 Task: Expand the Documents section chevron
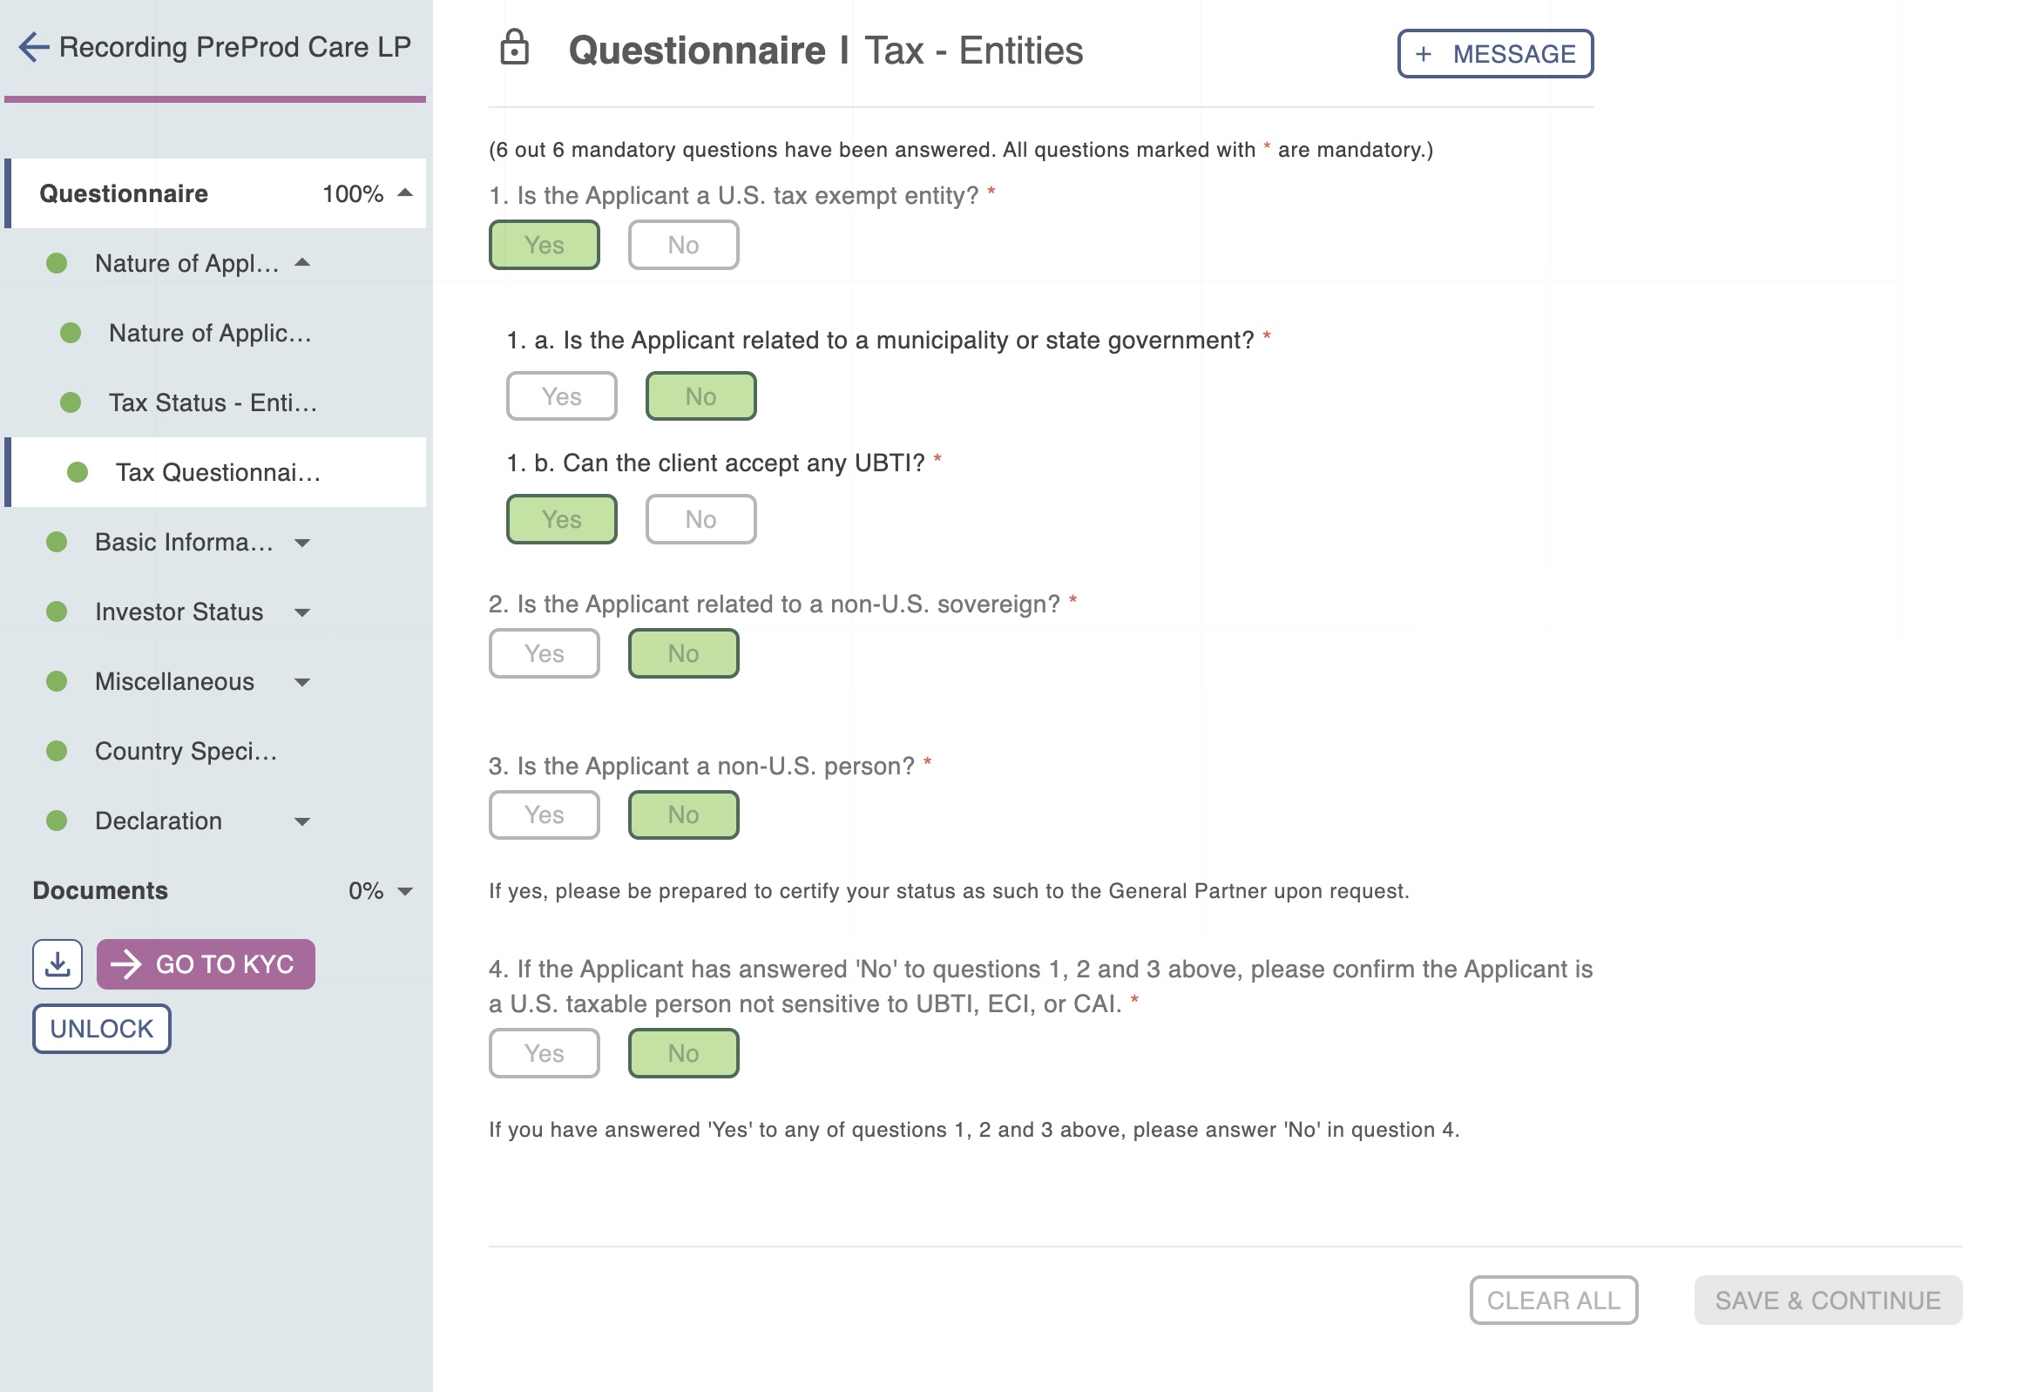coord(405,890)
